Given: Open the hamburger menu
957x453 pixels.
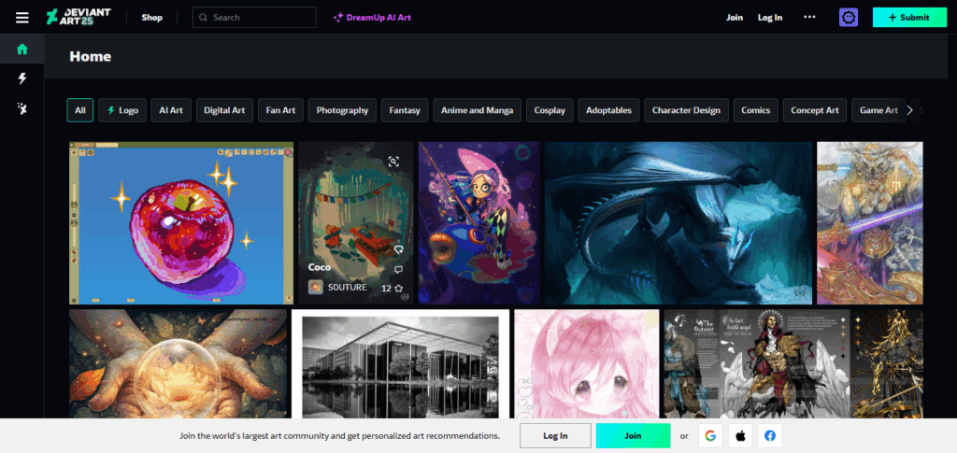Looking at the screenshot, I should 22,17.
